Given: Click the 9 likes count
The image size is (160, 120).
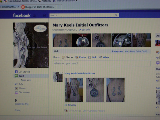Looking at the screenshot, I should [16, 100].
